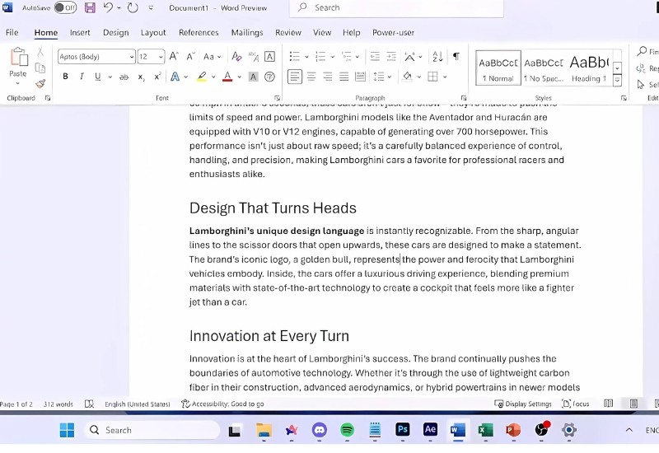Toggle Italic formatting
This screenshot has height=453, width=659.
tap(82, 77)
